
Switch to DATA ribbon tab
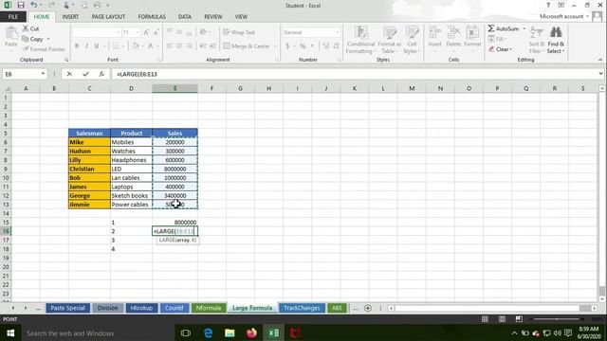pyautogui.click(x=185, y=17)
